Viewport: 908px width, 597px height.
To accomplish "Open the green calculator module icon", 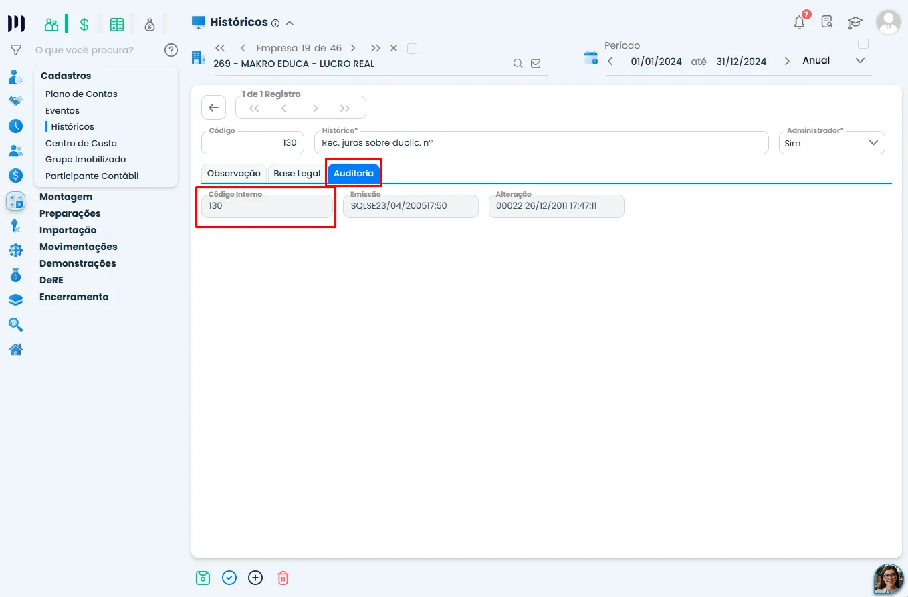I will [x=117, y=25].
